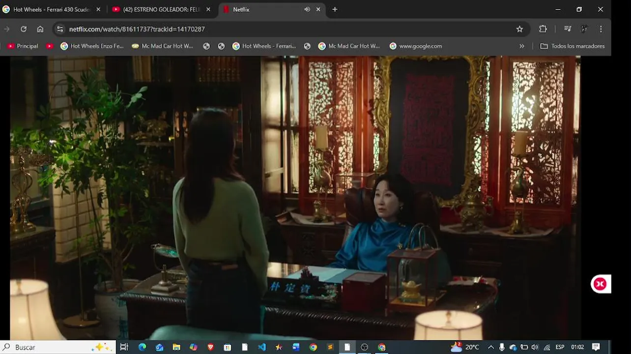Viewport: 631px width, 354px height.
Task: Open File Explorer from the taskbar
Action: coord(176,347)
